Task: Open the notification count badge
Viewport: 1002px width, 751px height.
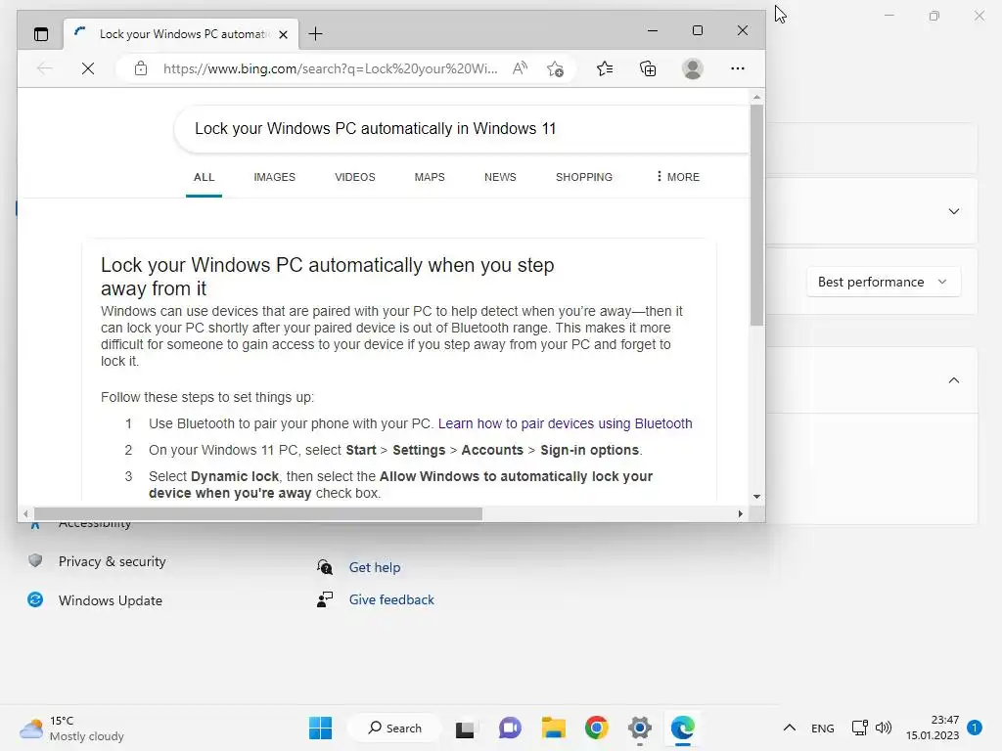Action: [975, 728]
